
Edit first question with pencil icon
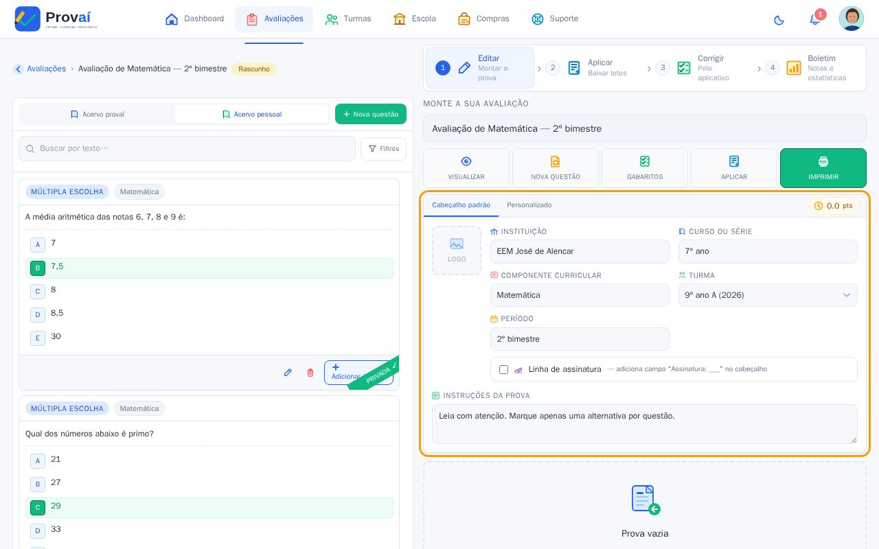[288, 373]
